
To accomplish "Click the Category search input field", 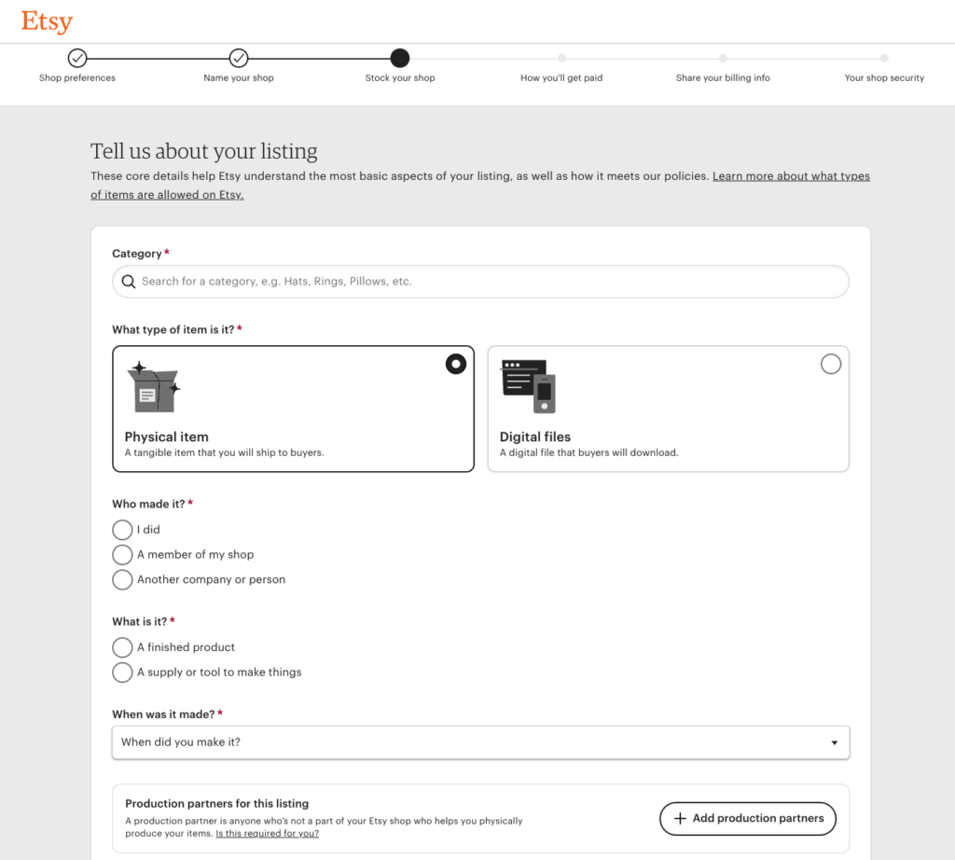I will click(x=490, y=282).
